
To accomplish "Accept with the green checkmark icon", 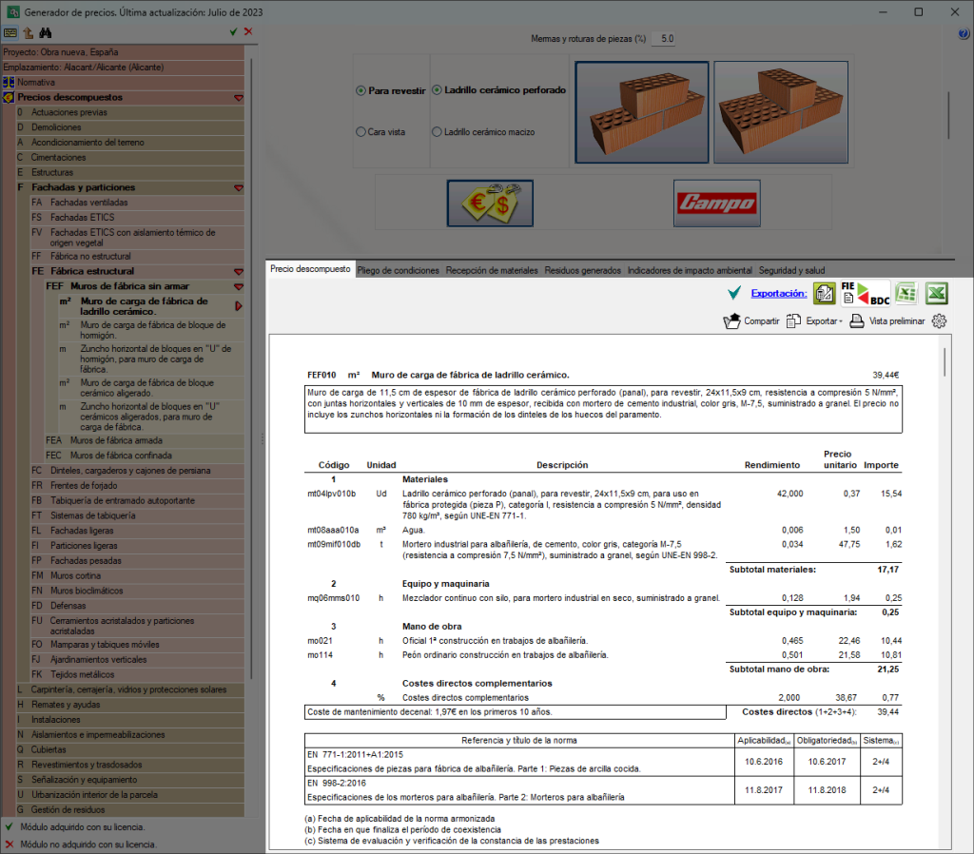I will (x=234, y=31).
